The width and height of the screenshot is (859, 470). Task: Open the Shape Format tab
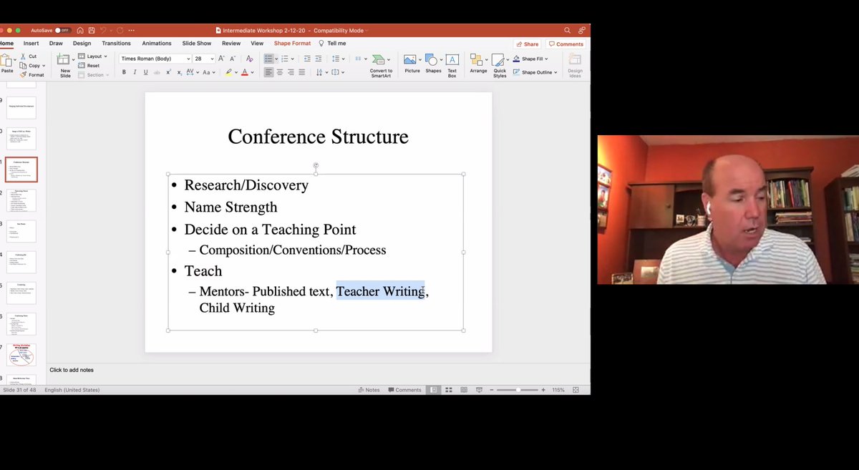pyautogui.click(x=292, y=44)
